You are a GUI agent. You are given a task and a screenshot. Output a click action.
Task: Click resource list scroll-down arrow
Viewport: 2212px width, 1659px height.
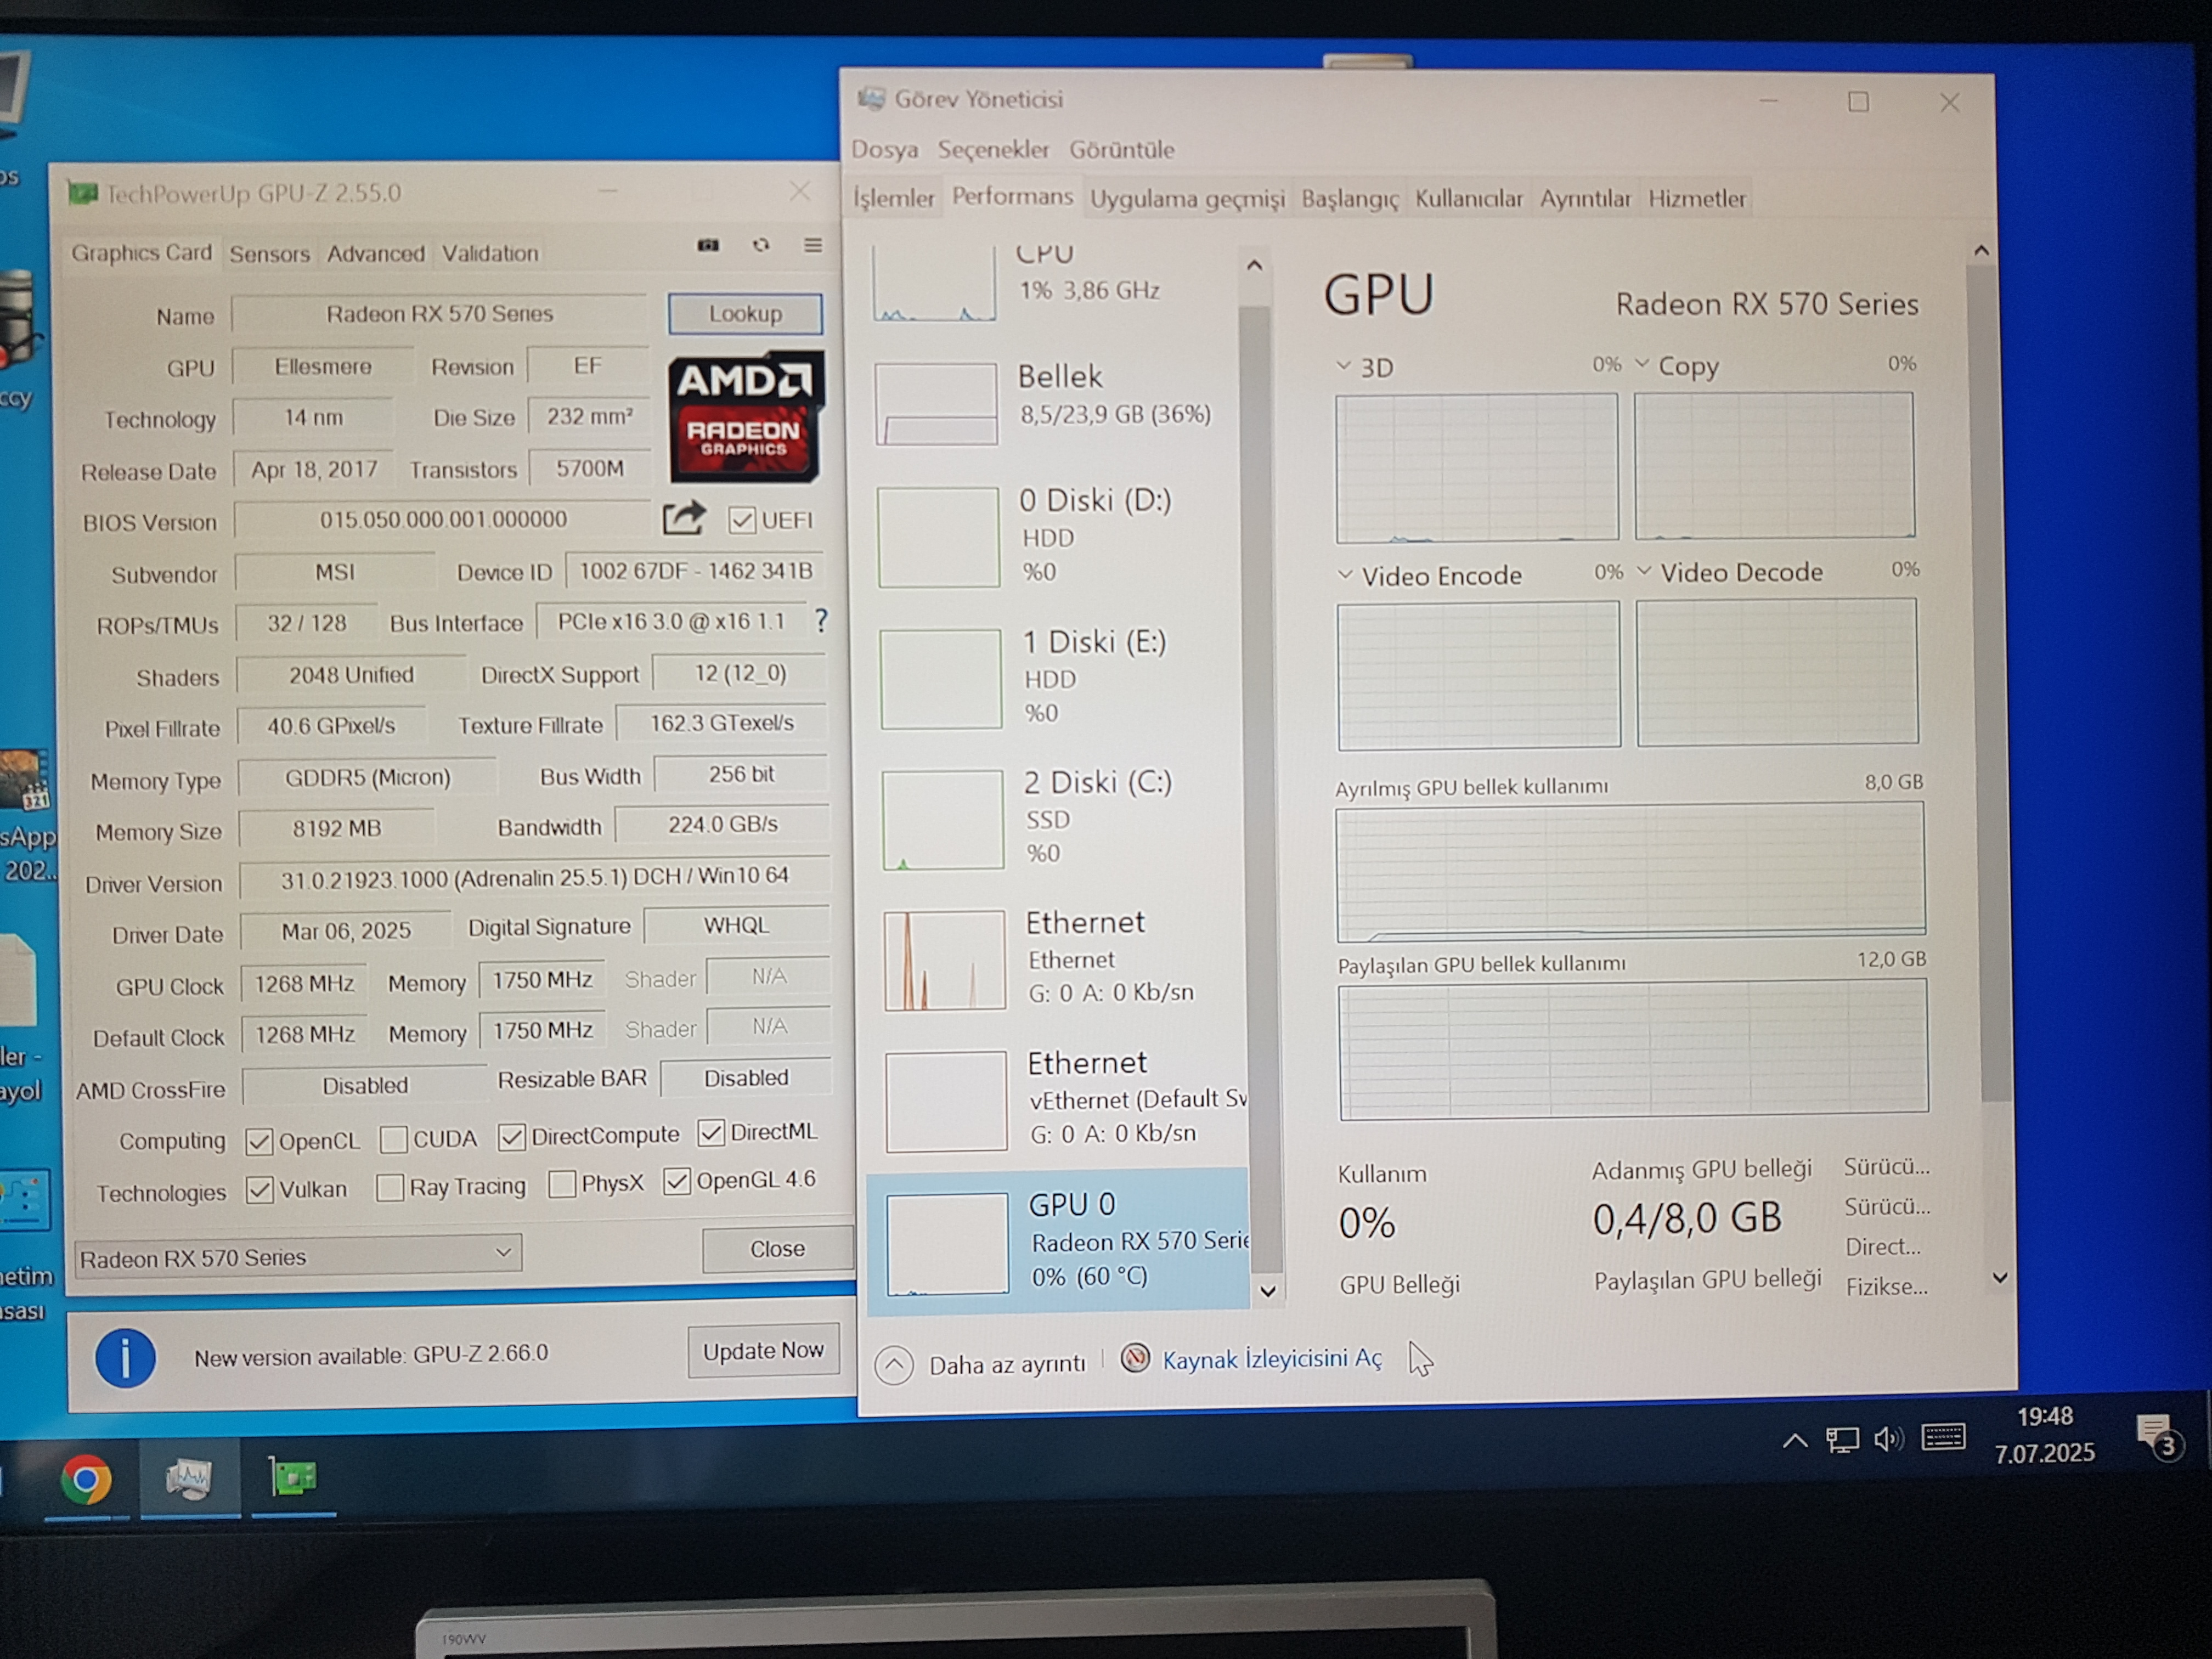[1268, 1291]
